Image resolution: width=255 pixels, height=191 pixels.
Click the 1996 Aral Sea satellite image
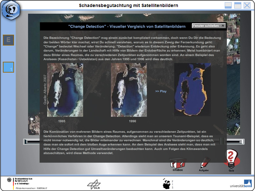coord(129,90)
